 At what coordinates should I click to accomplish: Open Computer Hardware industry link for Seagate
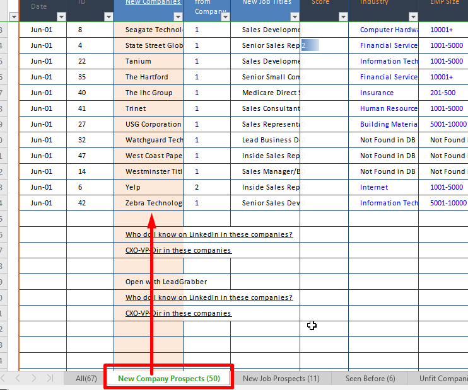[x=389, y=30]
